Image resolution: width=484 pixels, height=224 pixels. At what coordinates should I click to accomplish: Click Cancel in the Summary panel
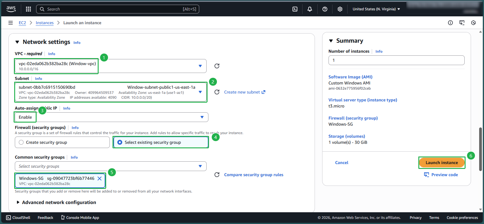pyautogui.click(x=342, y=163)
